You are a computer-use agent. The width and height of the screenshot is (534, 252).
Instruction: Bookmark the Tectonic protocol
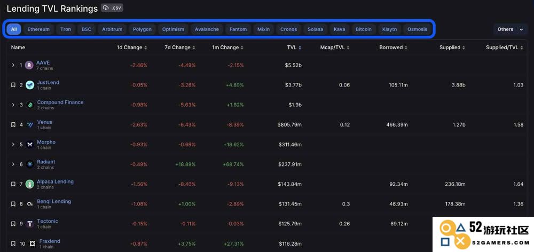(x=13, y=224)
